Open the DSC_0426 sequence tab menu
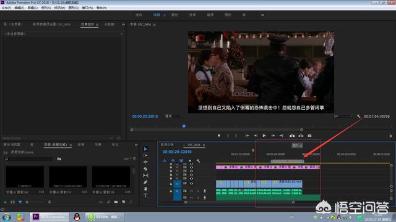 click(204, 145)
